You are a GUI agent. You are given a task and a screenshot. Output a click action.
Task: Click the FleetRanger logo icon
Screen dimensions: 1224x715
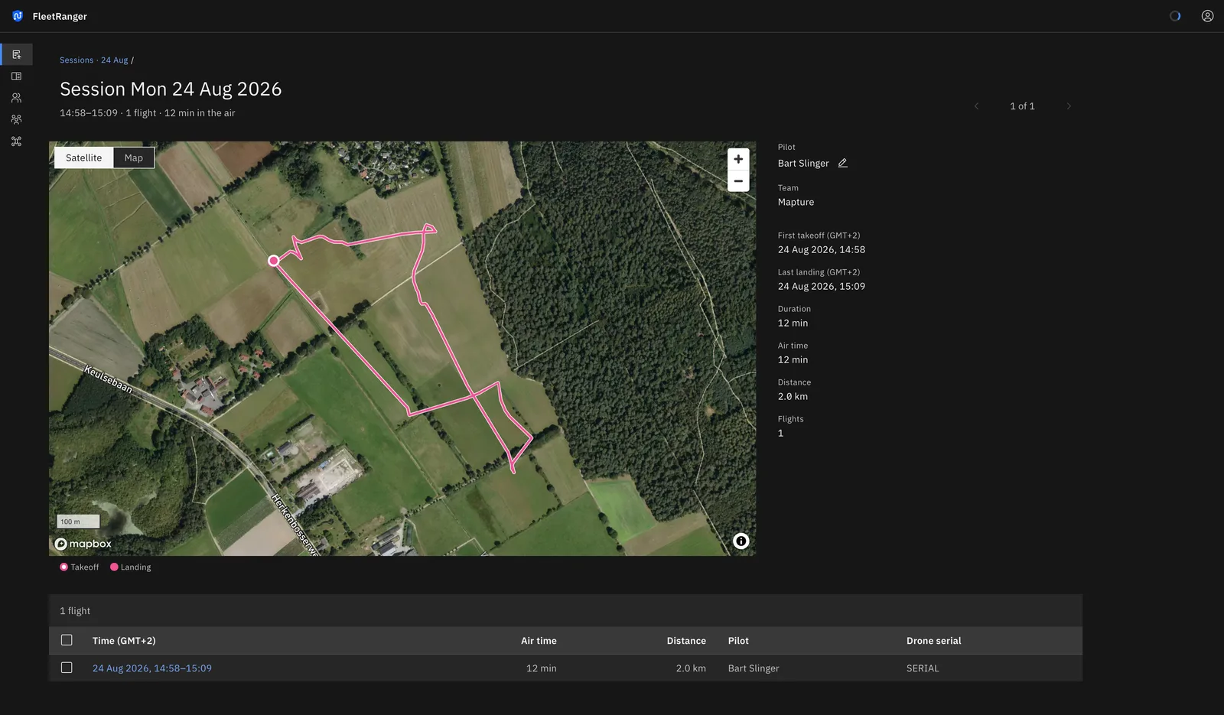click(x=18, y=16)
